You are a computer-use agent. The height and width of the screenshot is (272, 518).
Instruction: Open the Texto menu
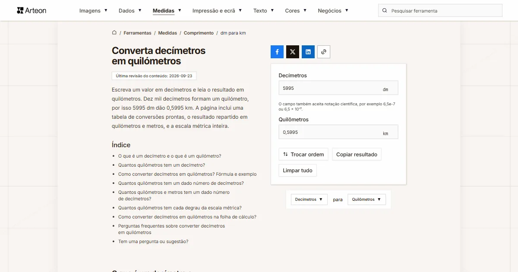[x=263, y=11]
